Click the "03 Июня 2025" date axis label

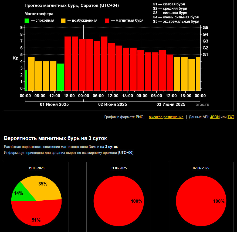pos(171,104)
